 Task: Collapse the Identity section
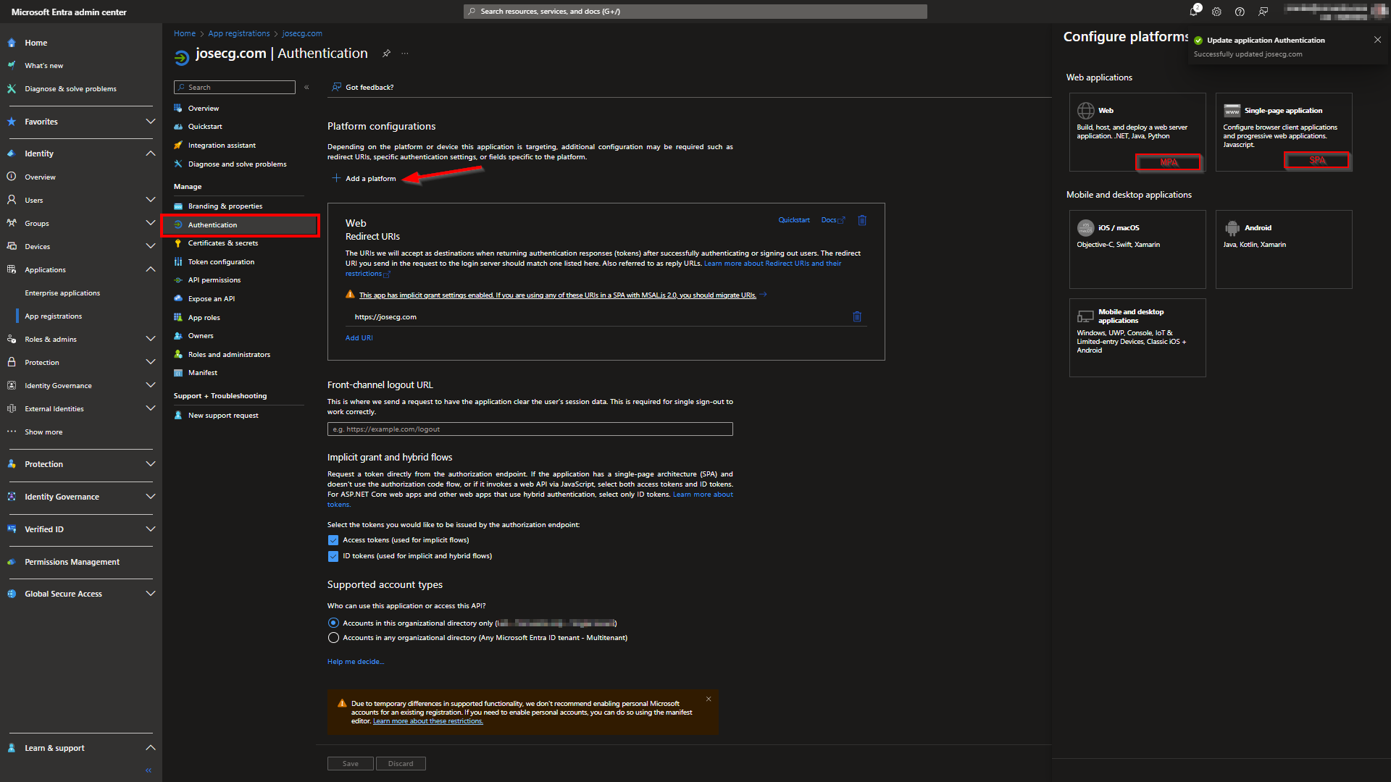click(150, 154)
